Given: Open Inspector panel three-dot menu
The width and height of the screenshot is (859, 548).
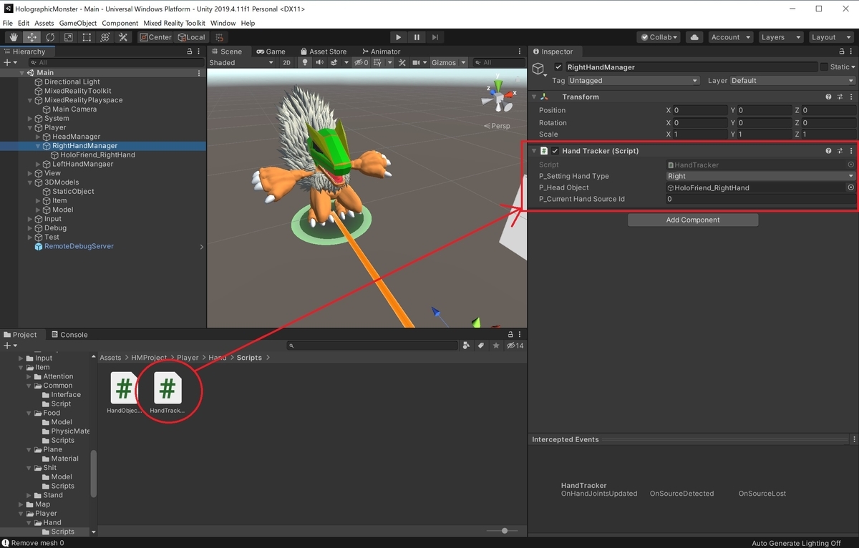Looking at the screenshot, I should pos(852,52).
